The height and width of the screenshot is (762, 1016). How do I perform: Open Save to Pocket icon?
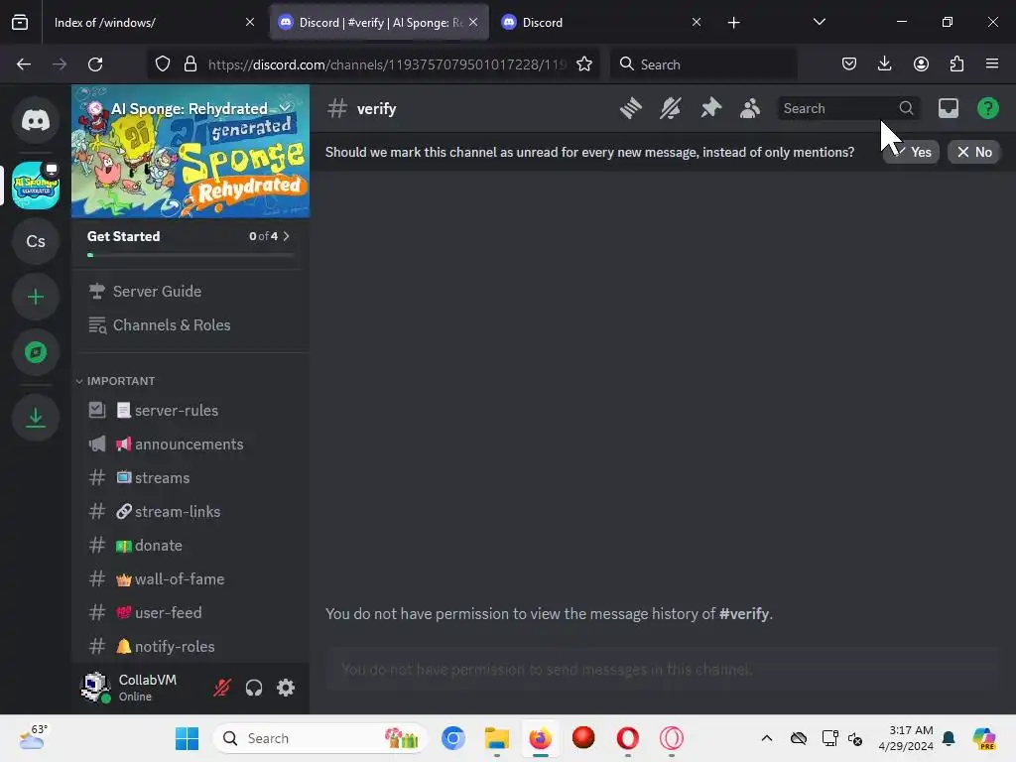click(849, 64)
